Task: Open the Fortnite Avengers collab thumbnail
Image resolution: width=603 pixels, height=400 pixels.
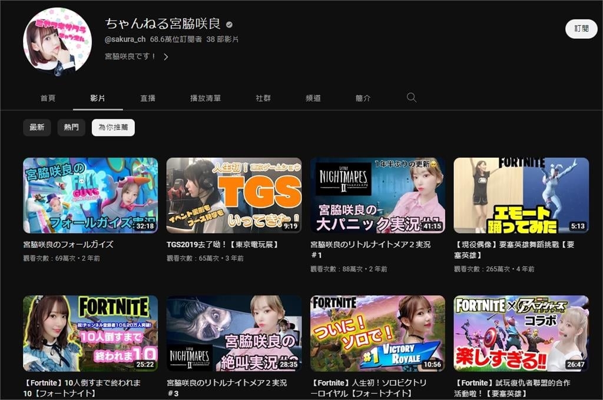Action: (x=521, y=333)
